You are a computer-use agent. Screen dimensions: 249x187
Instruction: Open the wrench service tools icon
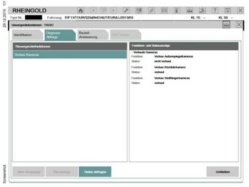point(126,10)
